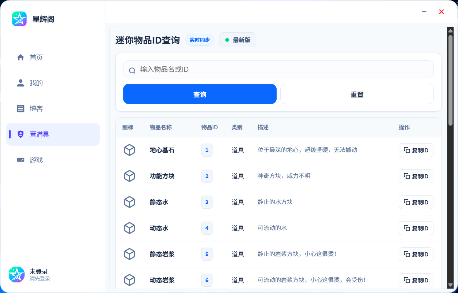The image size is (458, 293).
Task: Click the home icon beside 首页
Action: [21, 58]
